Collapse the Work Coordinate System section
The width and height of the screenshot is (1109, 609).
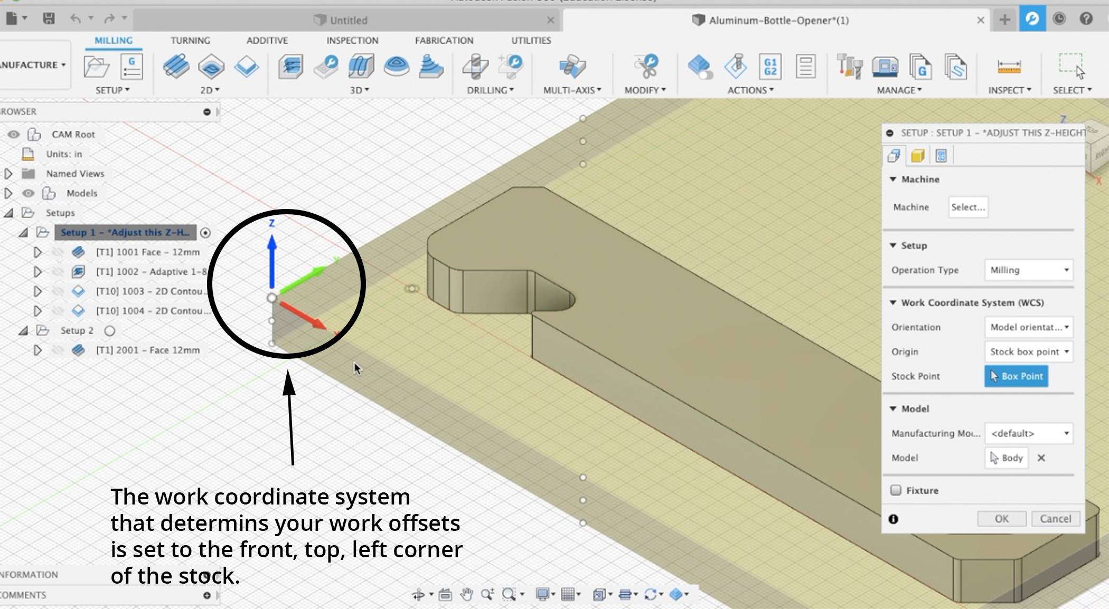click(x=893, y=303)
